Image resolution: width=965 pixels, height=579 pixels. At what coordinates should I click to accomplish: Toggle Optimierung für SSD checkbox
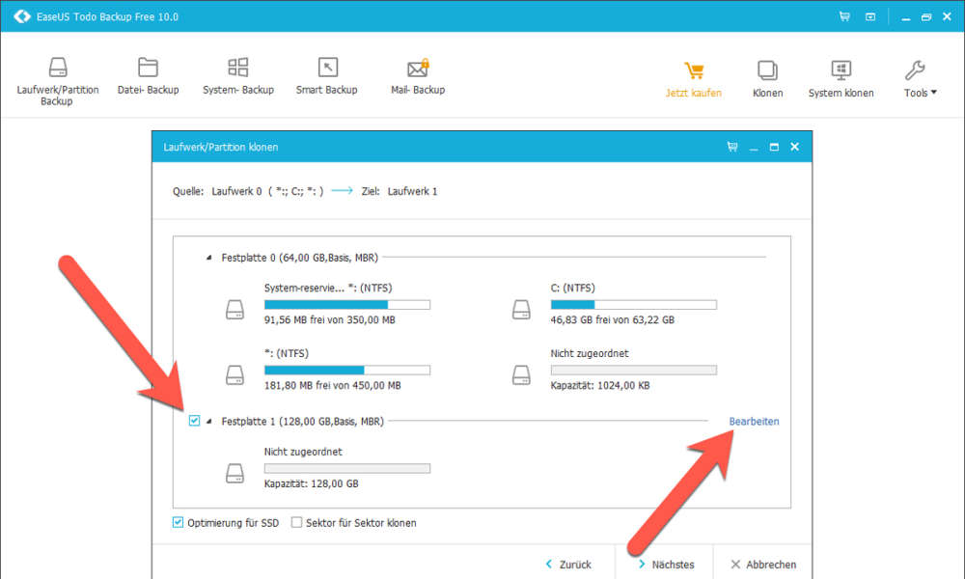[178, 522]
